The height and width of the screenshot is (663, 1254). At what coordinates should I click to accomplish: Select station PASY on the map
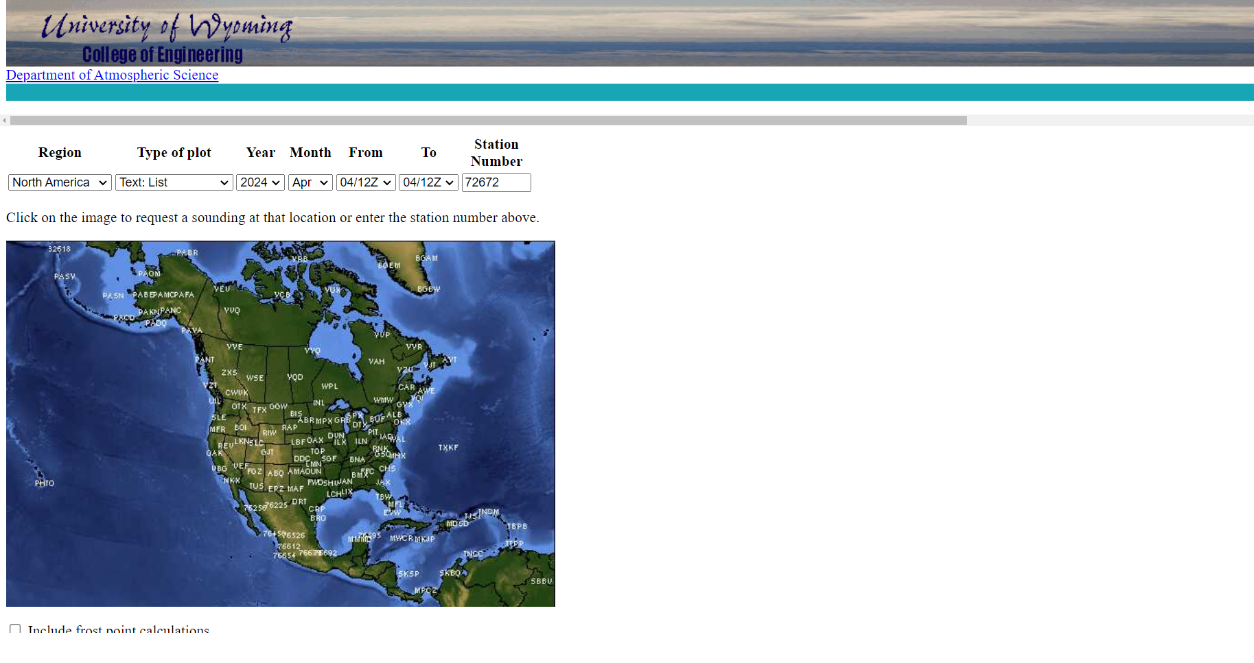[65, 276]
